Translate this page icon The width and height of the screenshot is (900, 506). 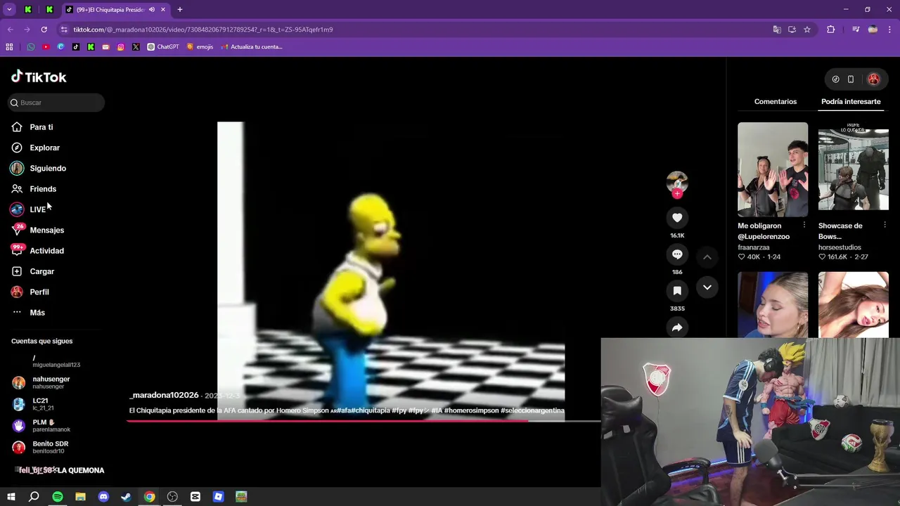pos(776,30)
